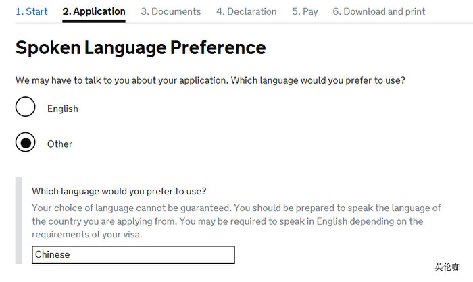Select the English radio button
Screen dimensions: 473x282
tap(26, 108)
